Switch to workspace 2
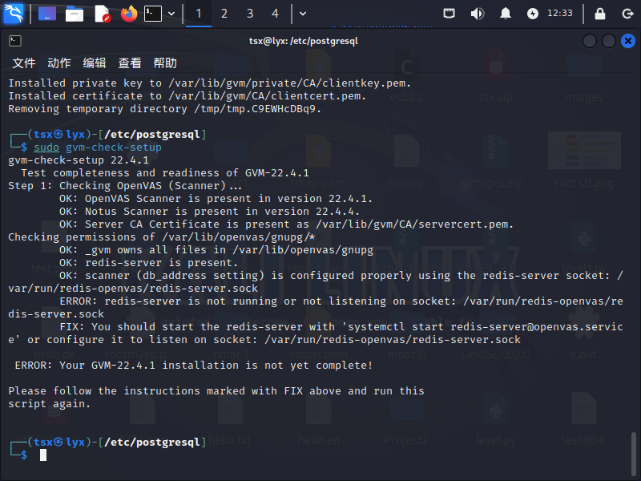 point(224,14)
